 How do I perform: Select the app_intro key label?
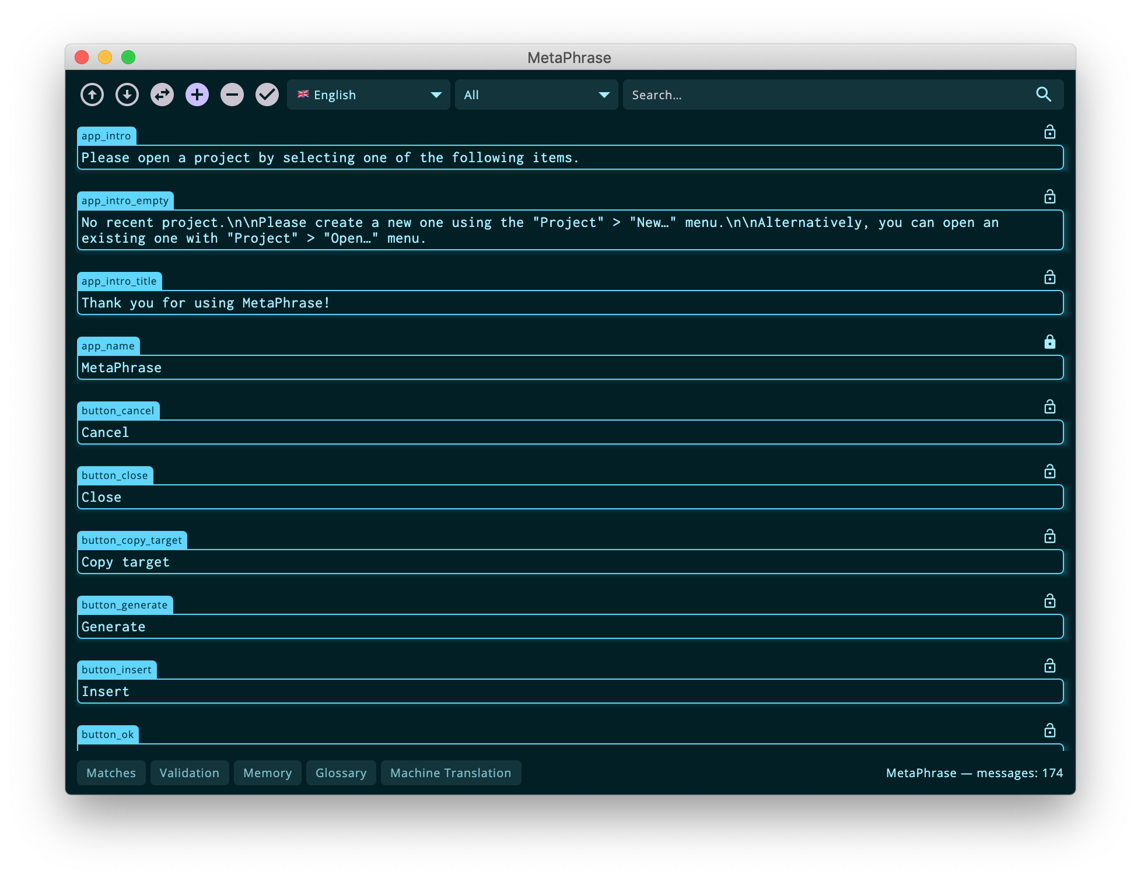(x=107, y=136)
